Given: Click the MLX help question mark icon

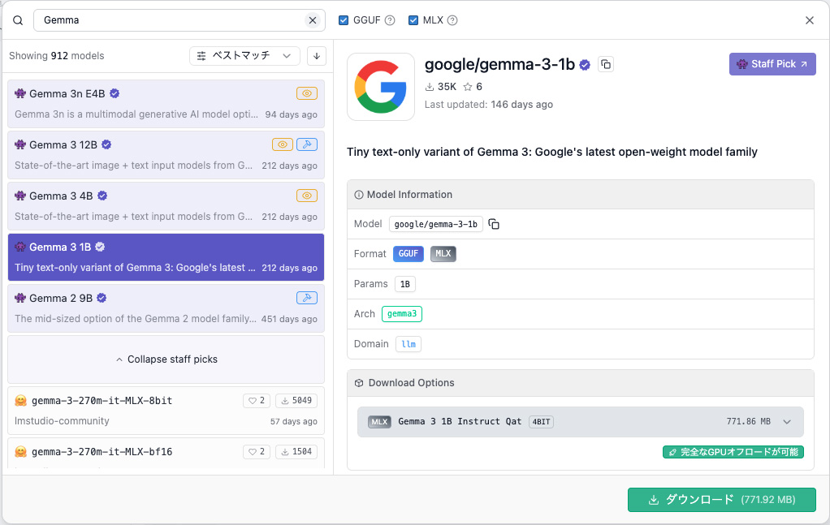Looking at the screenshot, I should (x=452, y=20).
